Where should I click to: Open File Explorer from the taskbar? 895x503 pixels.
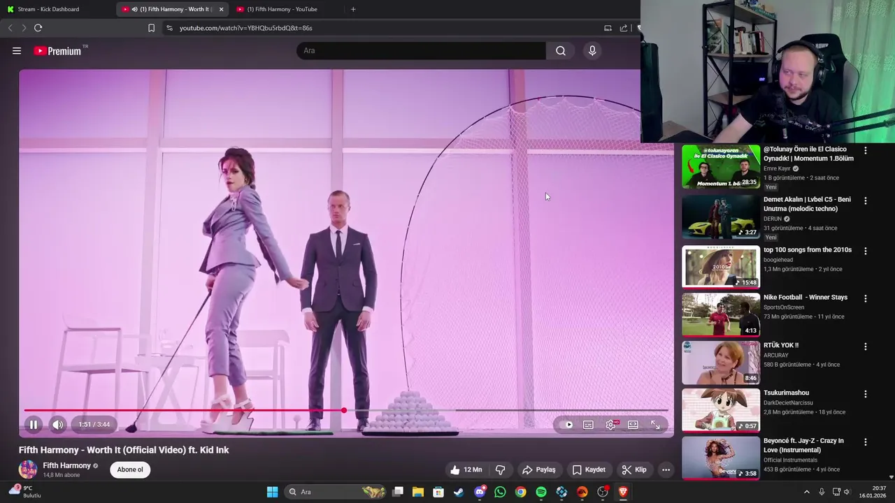click(418, 492)
